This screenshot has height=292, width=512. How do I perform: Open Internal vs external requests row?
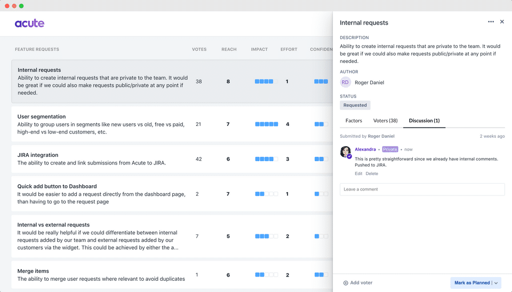click(172, 236)
